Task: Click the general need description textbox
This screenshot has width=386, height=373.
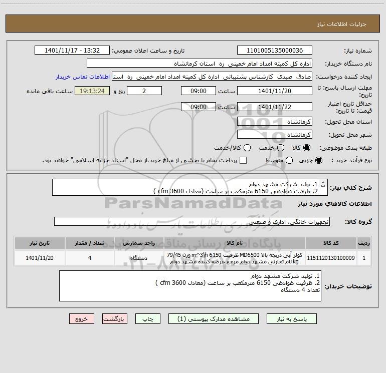Action: point(190,187)
